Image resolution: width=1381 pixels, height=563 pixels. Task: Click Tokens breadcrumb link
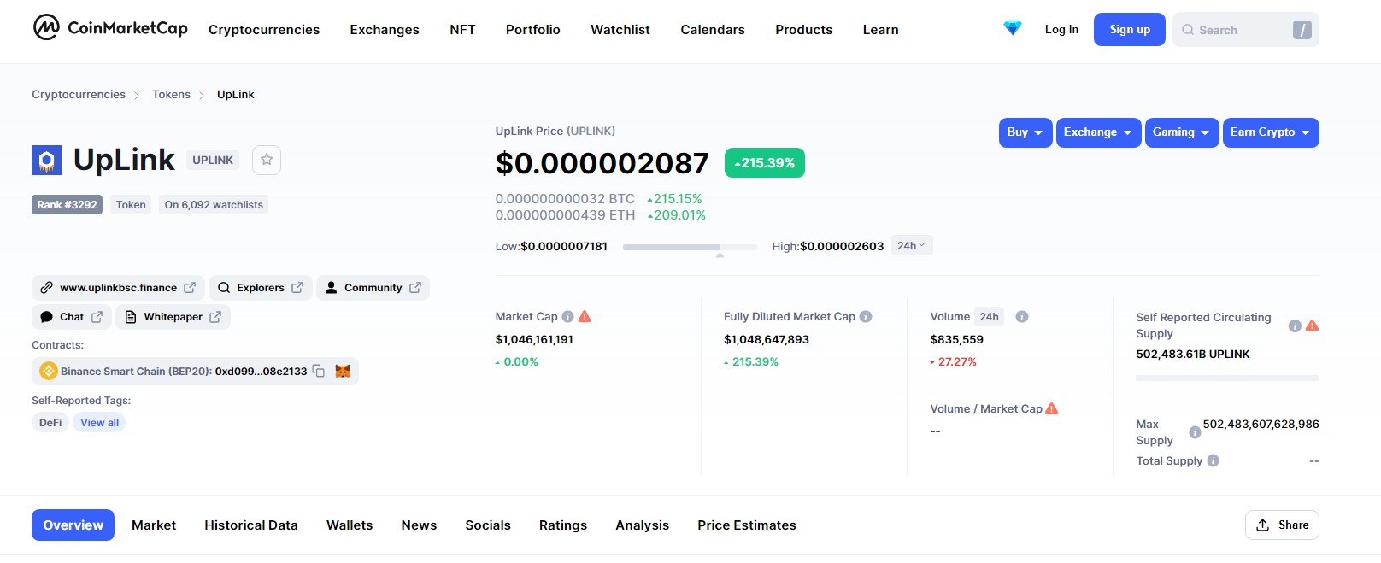coord(171,95)
